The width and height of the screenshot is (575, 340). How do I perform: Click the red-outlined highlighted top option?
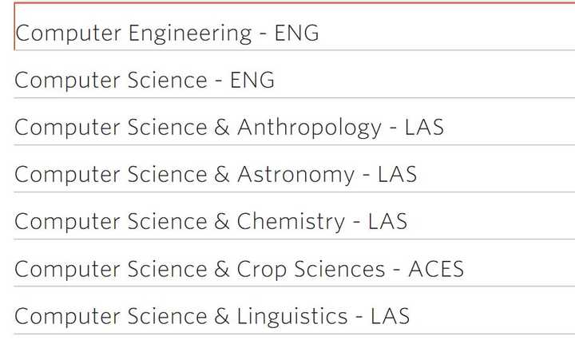(295, 26)
